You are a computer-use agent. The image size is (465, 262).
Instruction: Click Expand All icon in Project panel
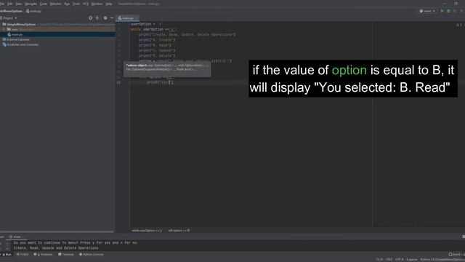click(97, 18)
